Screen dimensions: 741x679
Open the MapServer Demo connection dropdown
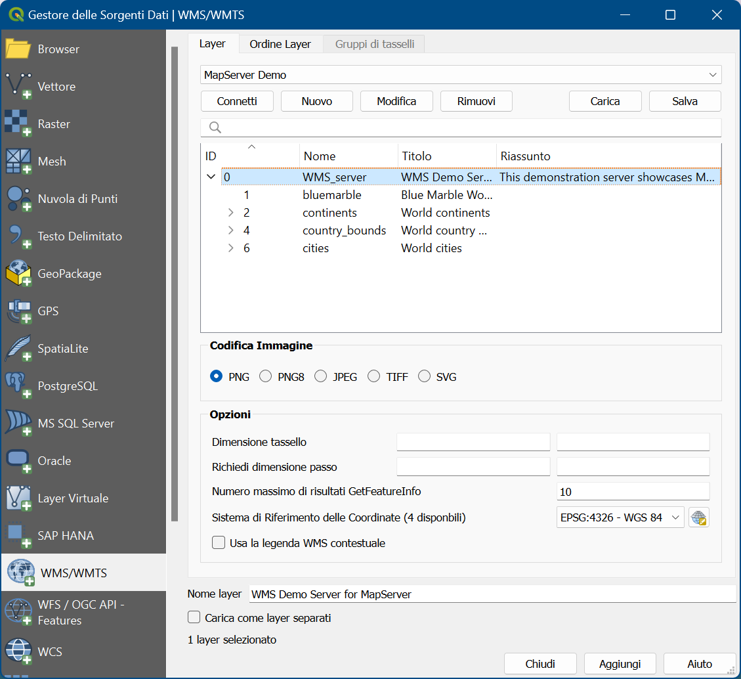[461, 75]
